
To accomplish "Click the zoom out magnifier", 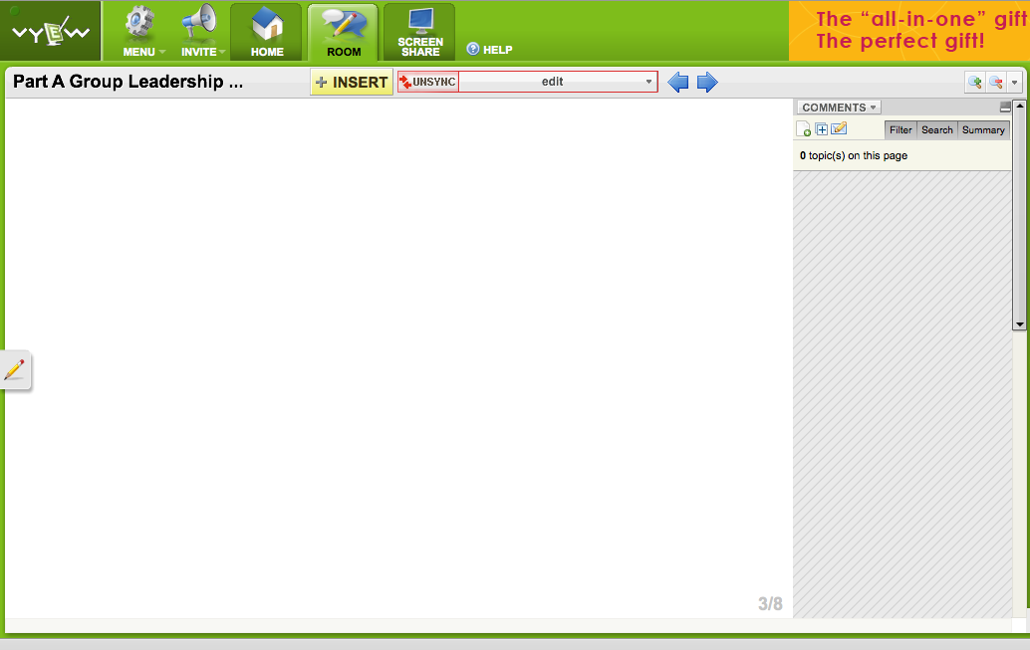I will 996,82.
